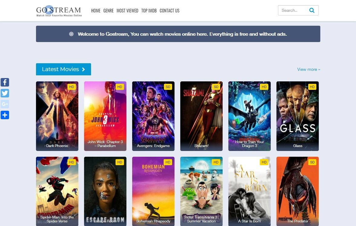Open the Bohemian Rhapsody poster
The image size is (356, 226).
[153, 191]
